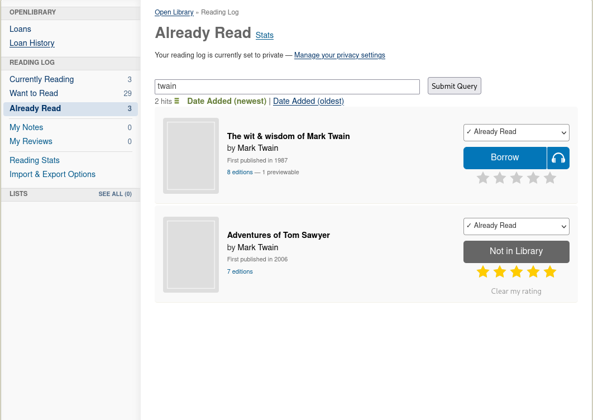Click See All lists link
The width and height of the screenshot is (593, 420).
click(x=115, y=194)
